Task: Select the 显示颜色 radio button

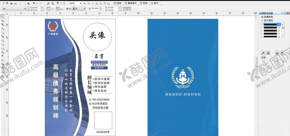Action: pyautogui.click(x=262, y=20)
